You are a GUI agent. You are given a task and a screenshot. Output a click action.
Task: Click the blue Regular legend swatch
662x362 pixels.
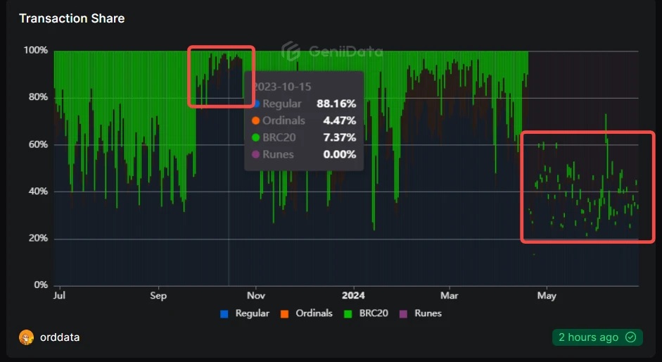coord(225,313)
